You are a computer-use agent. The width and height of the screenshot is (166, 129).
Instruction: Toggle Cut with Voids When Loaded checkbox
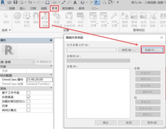[29, 102]
